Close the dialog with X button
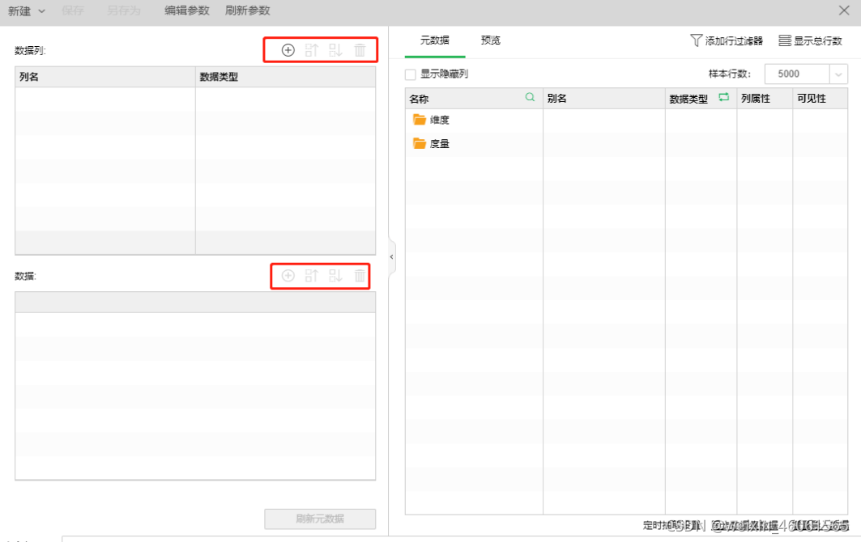This screenshot has height=542, width=861. click(x=844, y=11)
